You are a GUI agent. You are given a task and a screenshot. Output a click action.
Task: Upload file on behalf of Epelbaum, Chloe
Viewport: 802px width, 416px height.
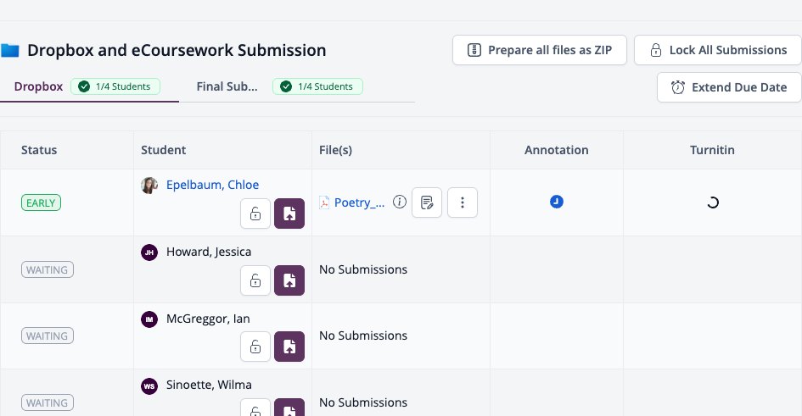click(289, 214)
